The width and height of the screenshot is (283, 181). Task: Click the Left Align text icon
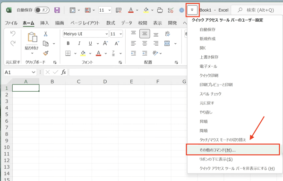133,43
